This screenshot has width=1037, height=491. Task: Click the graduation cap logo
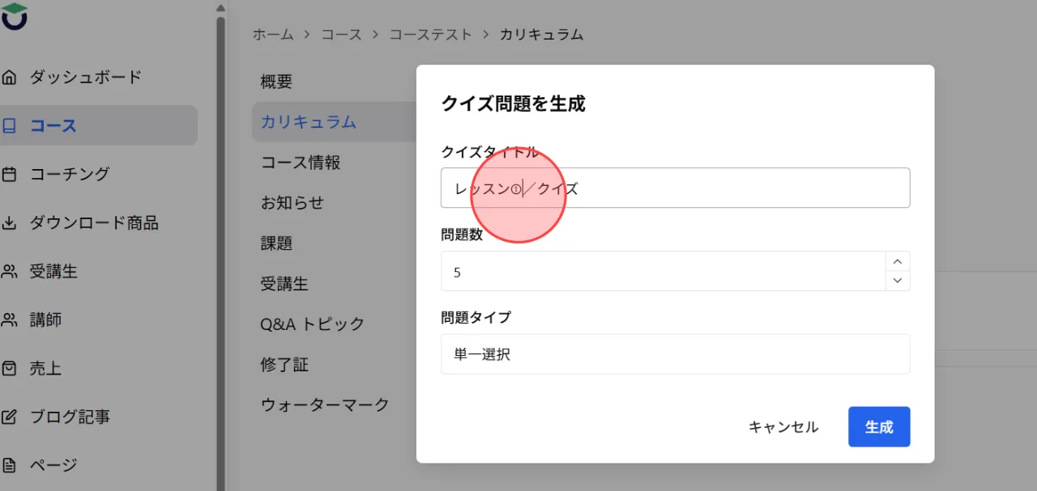pyautogui.click(x=14, y=15)
